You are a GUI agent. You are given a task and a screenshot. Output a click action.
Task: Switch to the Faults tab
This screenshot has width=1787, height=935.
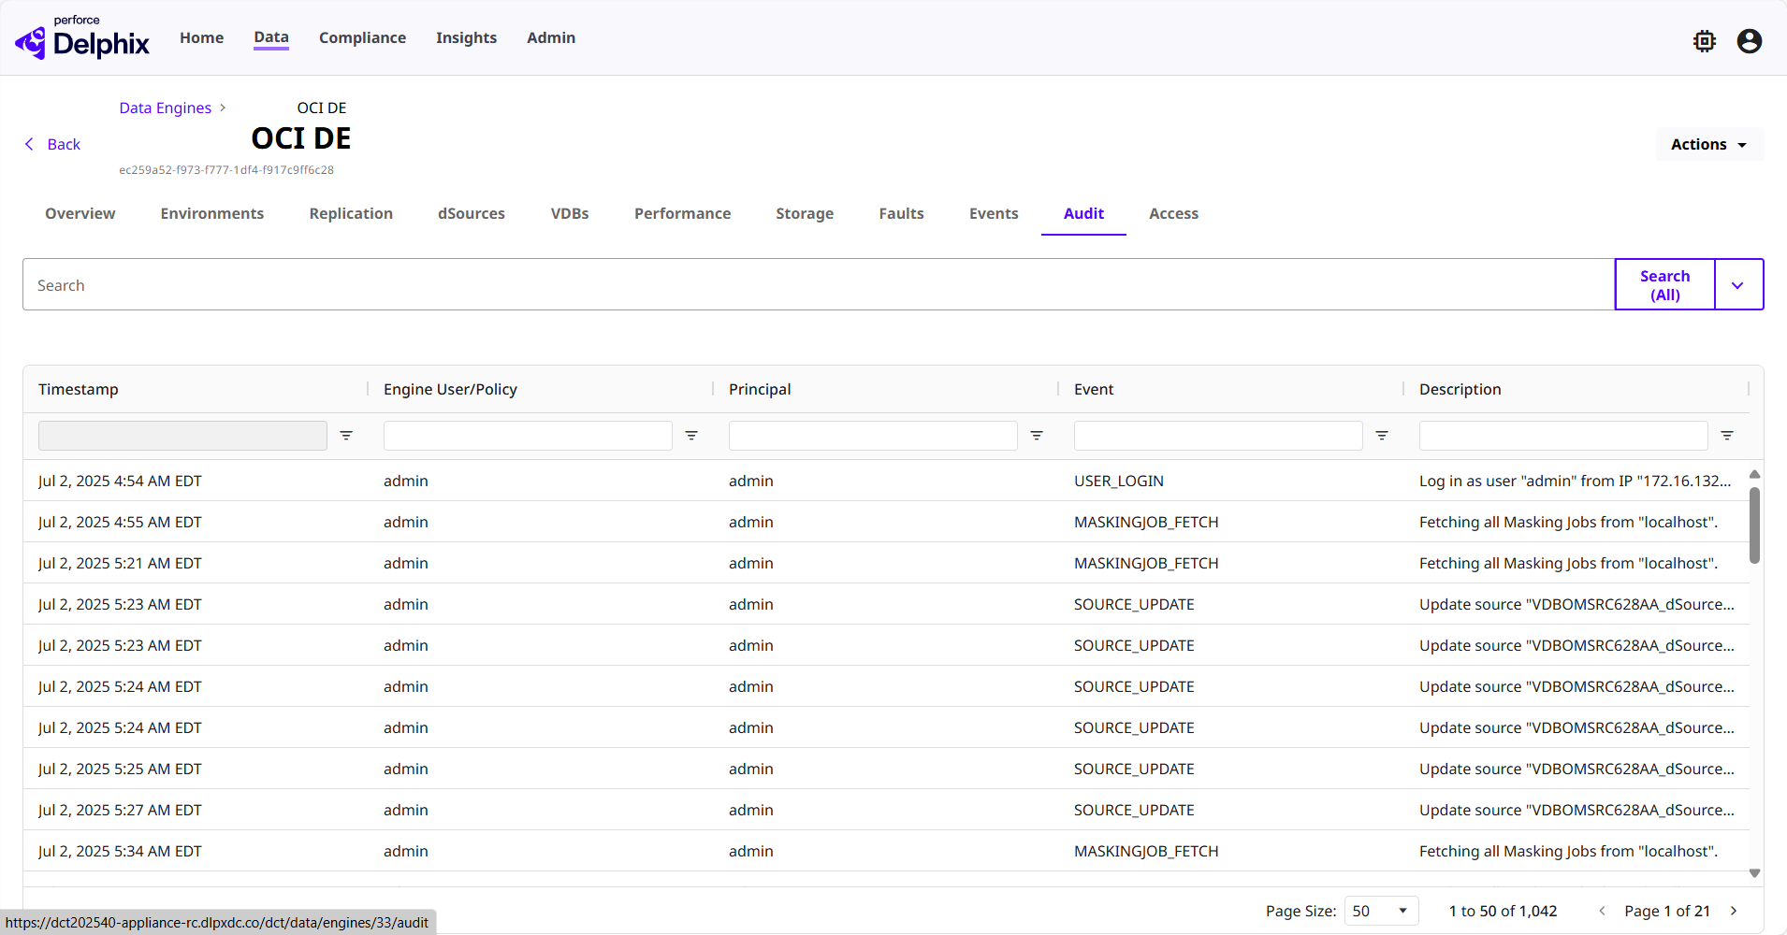[902, 213]
